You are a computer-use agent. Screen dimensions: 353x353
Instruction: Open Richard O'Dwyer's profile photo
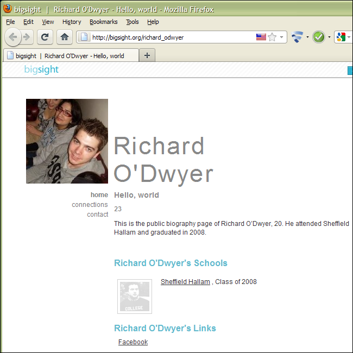point(67,141)
